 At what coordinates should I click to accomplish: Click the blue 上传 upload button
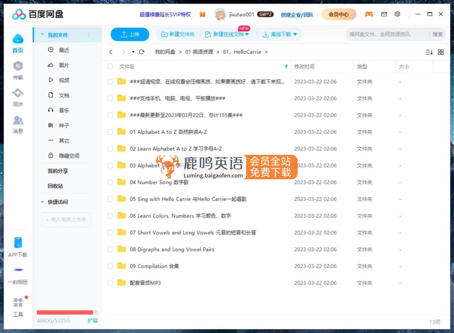(x=130, y=34)
